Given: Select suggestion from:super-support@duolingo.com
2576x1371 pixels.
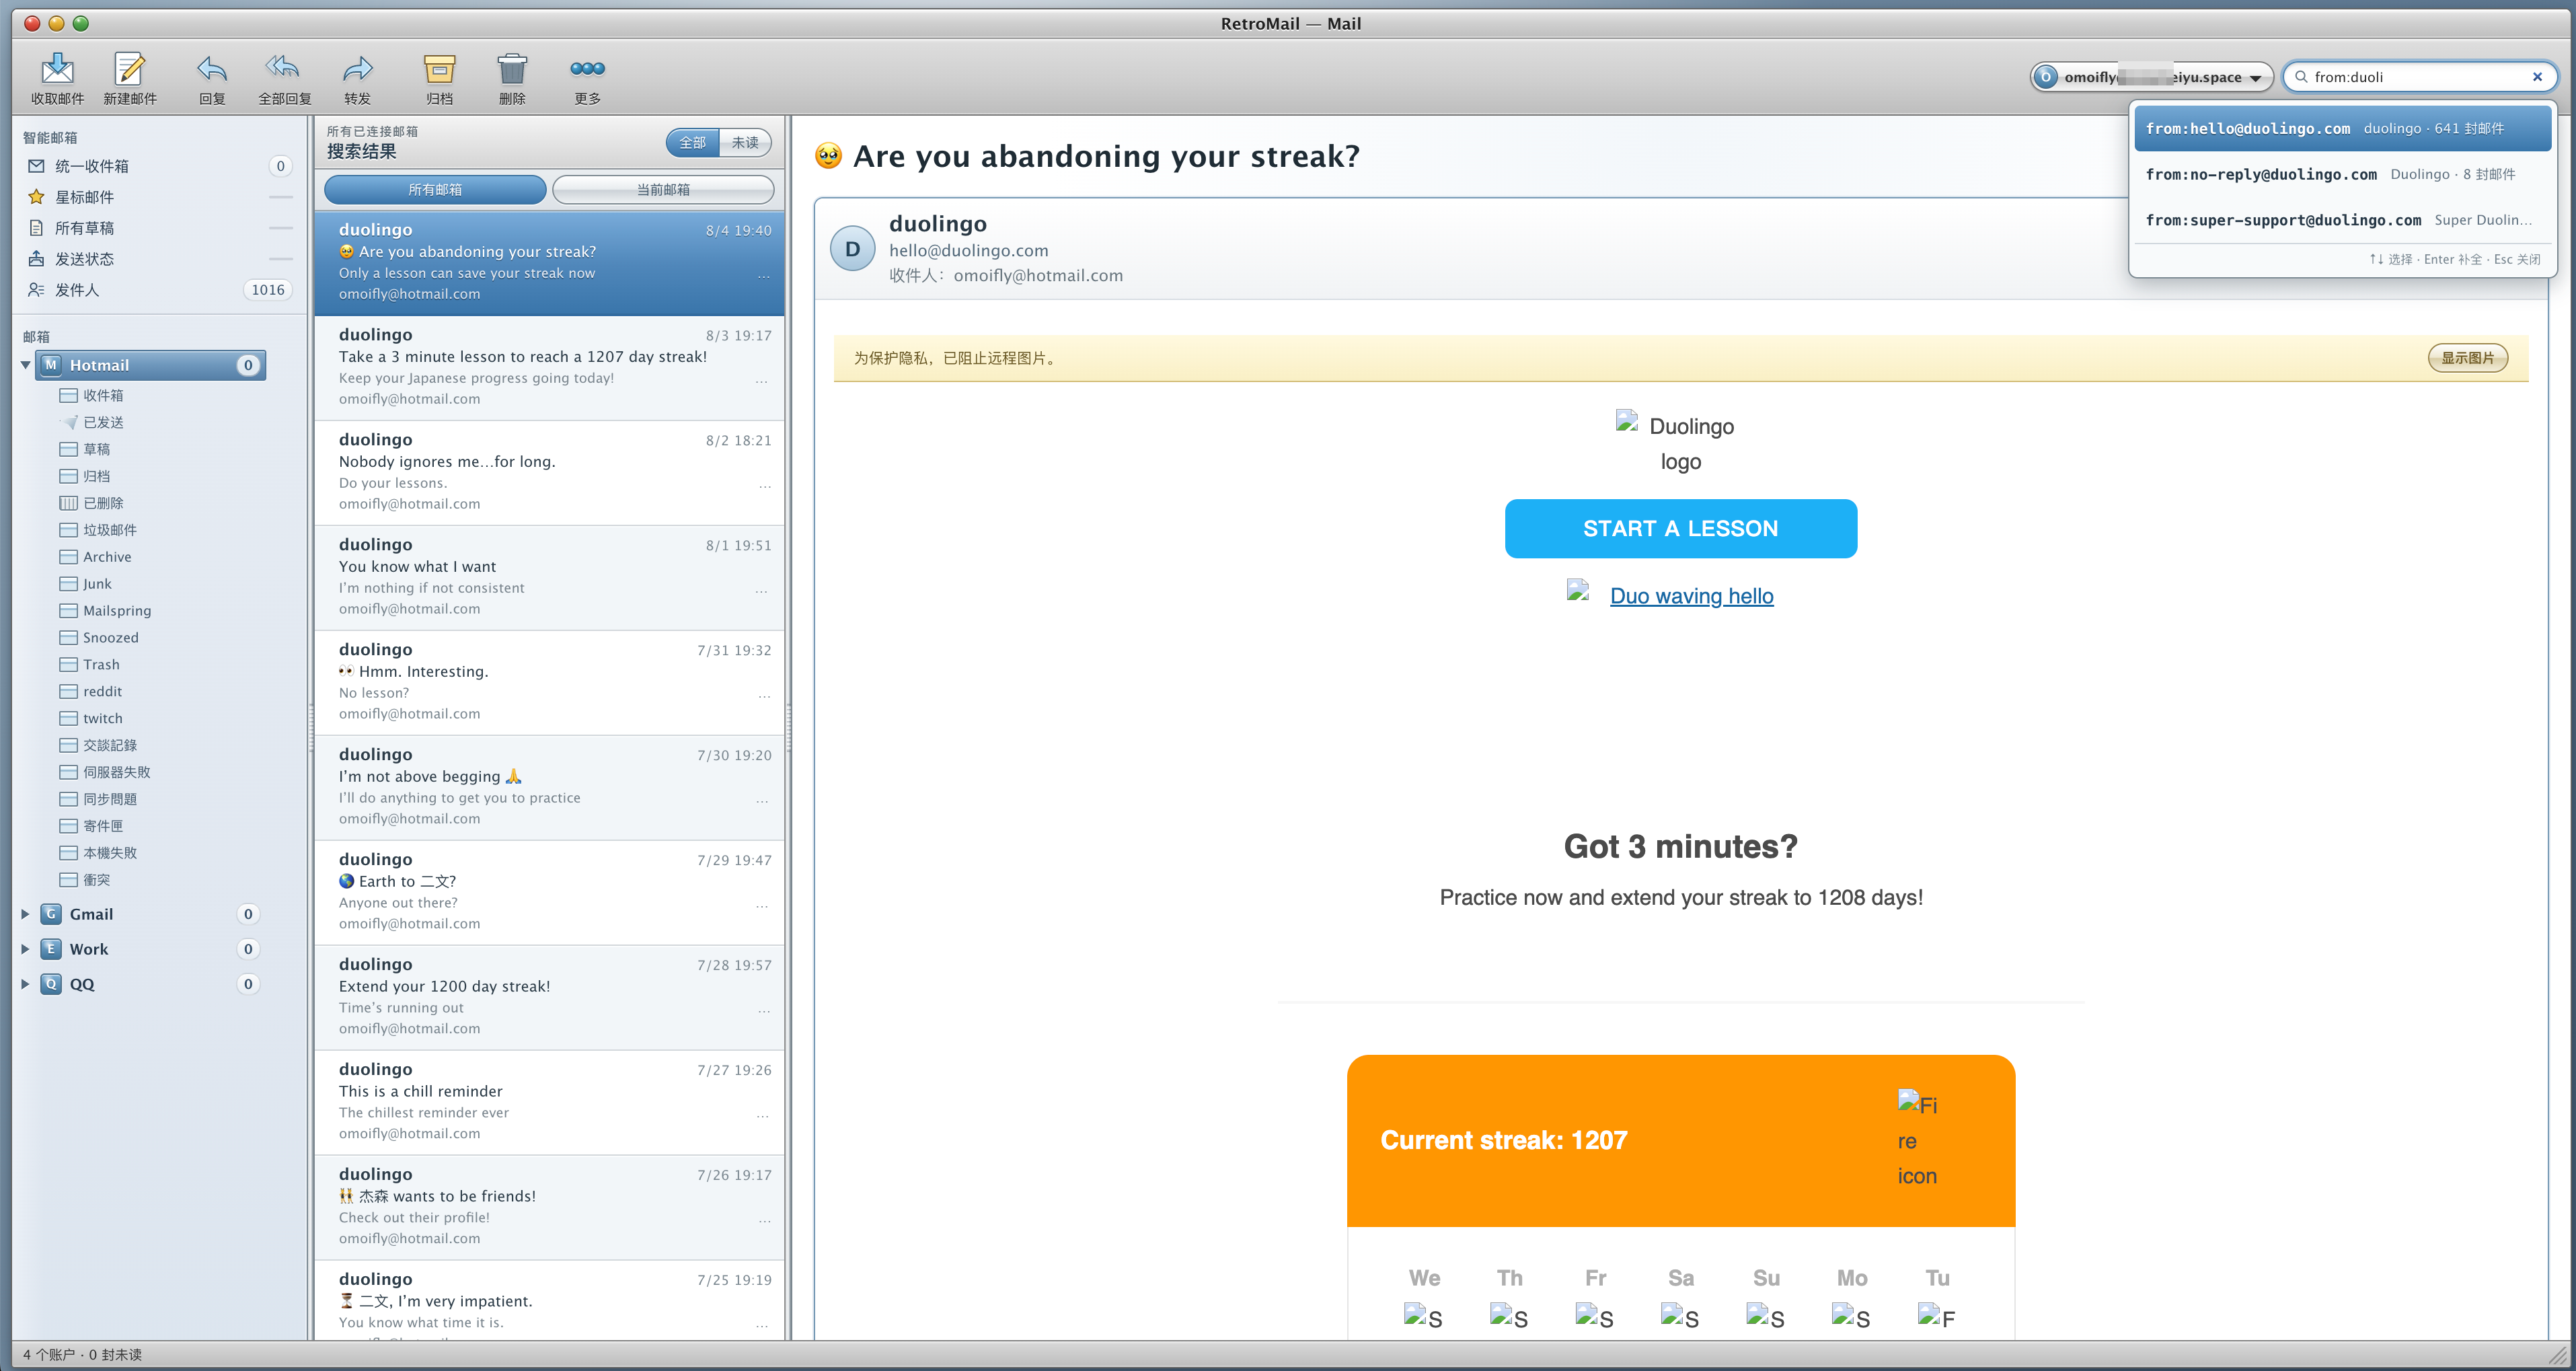Looking at the screenshot, I should point(2342,221).
